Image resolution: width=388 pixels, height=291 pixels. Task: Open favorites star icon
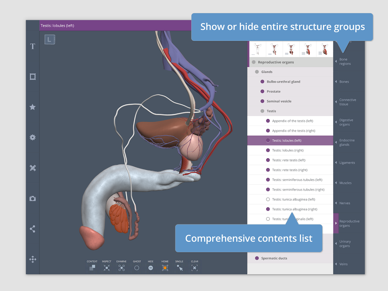pyautogui.click(x=33, y=107)
